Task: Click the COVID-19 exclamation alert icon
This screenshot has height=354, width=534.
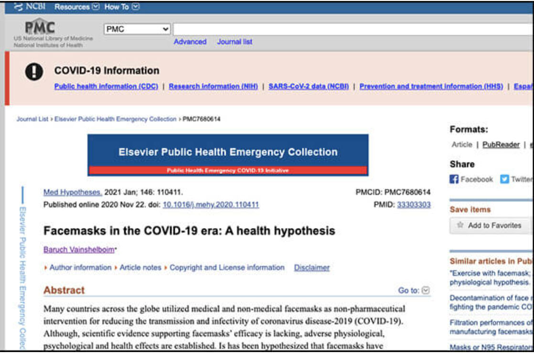Action: (x=34, y=72)
